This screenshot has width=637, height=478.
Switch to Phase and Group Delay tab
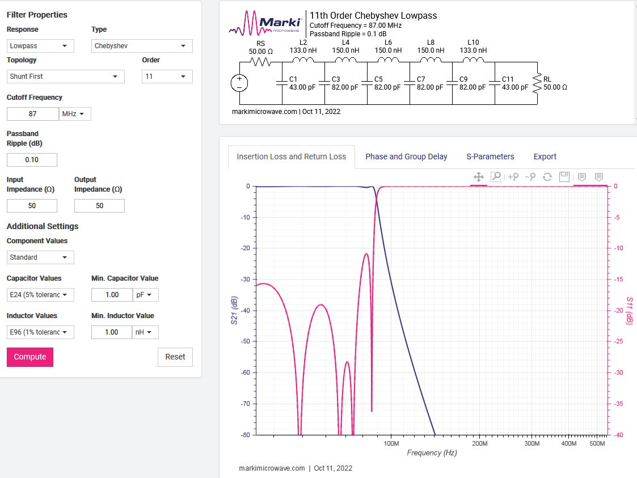click(406, 156)
